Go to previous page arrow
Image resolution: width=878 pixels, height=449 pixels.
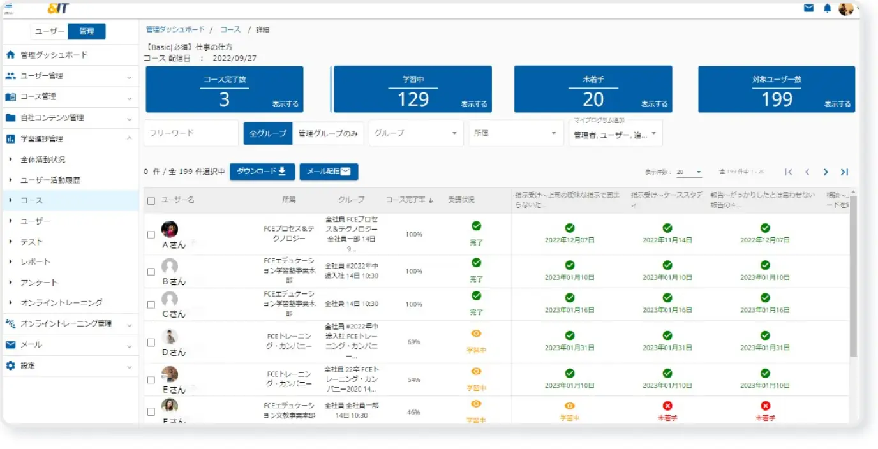(x=807, y=172)
